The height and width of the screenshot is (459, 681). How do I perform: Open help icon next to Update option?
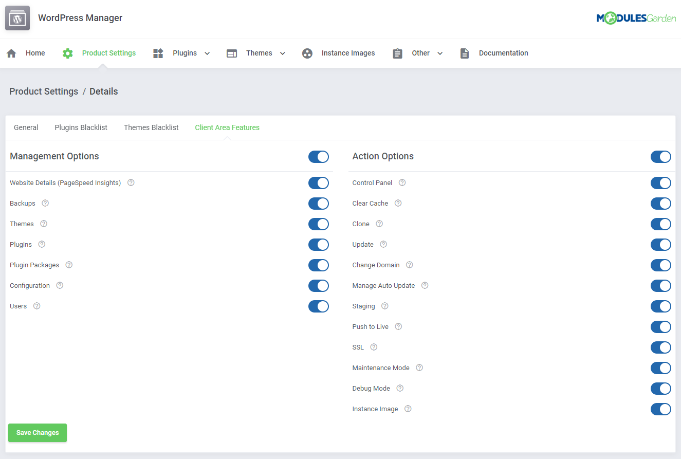[383, 244]
